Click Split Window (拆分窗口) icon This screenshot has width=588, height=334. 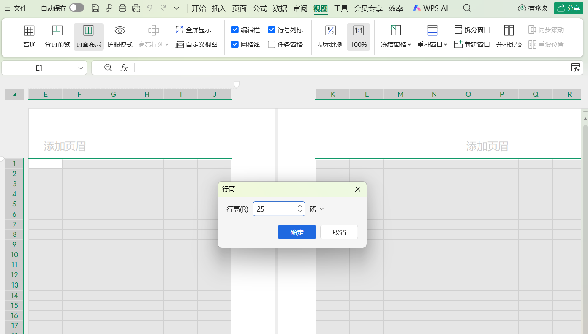(458, 30)
